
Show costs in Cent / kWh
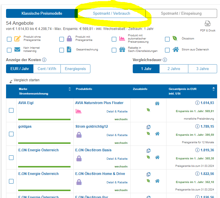pos(47,69)
